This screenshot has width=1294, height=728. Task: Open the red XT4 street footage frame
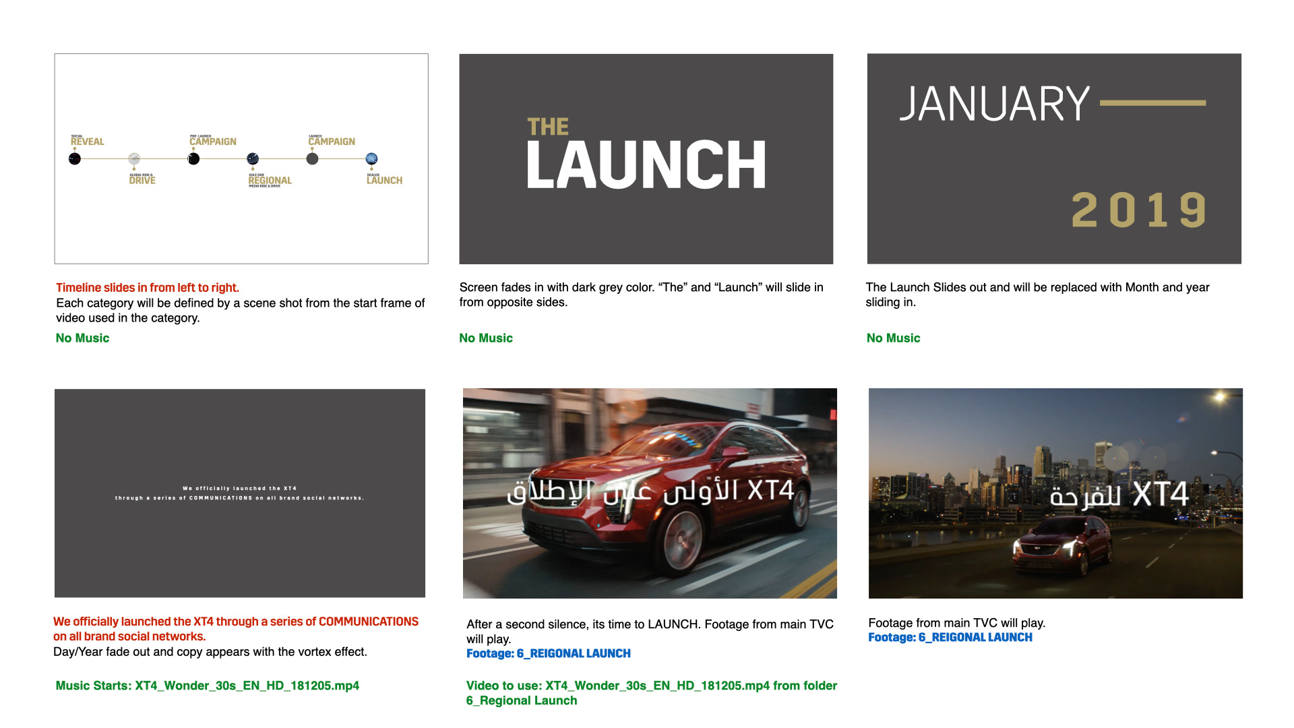649,493
